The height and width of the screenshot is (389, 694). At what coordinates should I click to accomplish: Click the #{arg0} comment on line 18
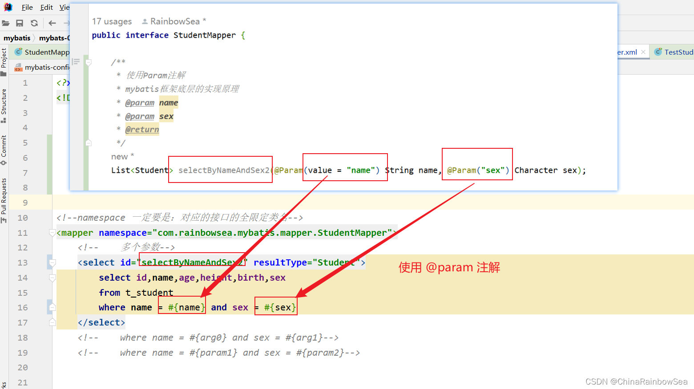[x=208, y=337]
